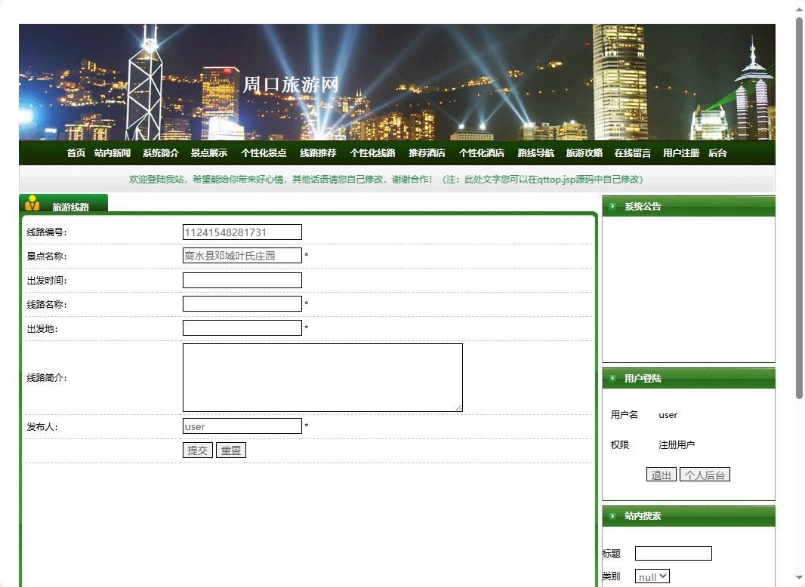Navigate to 线路推荐 in the navigation bar
Viewport: 805px width, 587px height.
(x=317, y=152)
